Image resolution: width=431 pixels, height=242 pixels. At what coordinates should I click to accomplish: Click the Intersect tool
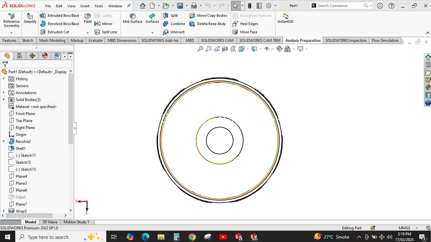pos(174,32)
